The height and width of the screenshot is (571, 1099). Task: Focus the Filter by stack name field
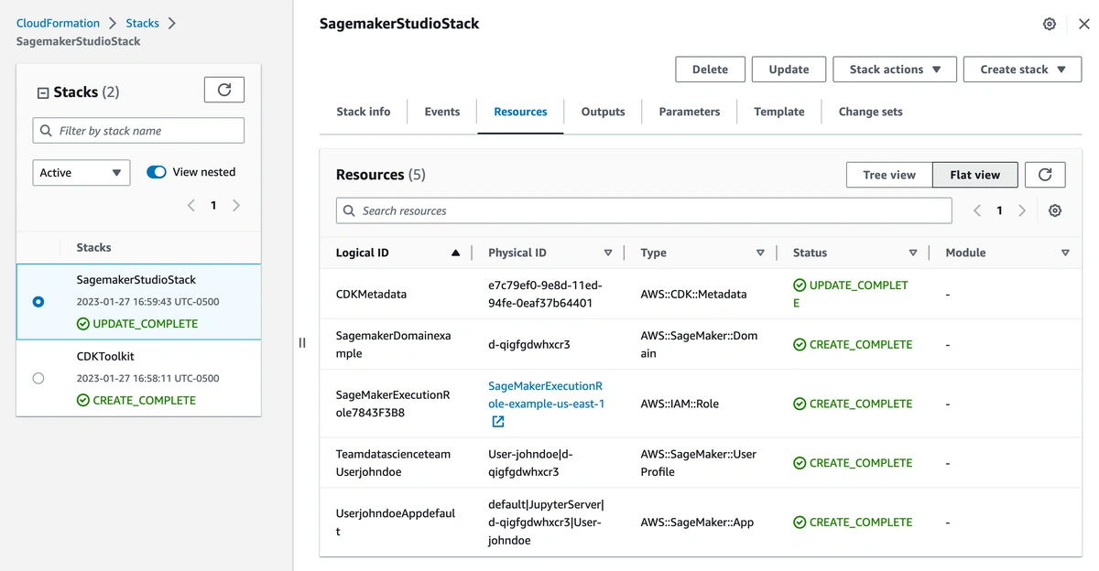[x=138, y=131]
